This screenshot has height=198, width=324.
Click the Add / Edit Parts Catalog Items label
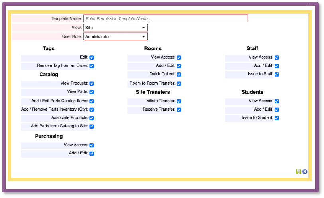click(60, 101)
